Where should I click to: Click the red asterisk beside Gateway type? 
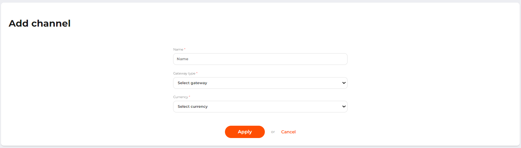(x=197, y=73)
